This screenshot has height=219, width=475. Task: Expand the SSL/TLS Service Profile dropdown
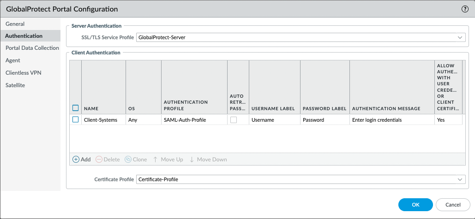(460, 37)
